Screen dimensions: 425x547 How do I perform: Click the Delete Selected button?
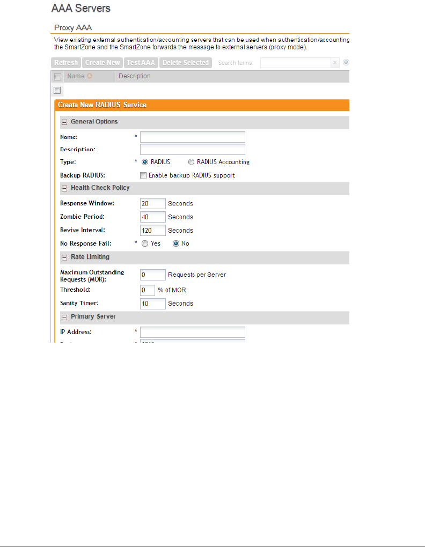click(186, 63)
